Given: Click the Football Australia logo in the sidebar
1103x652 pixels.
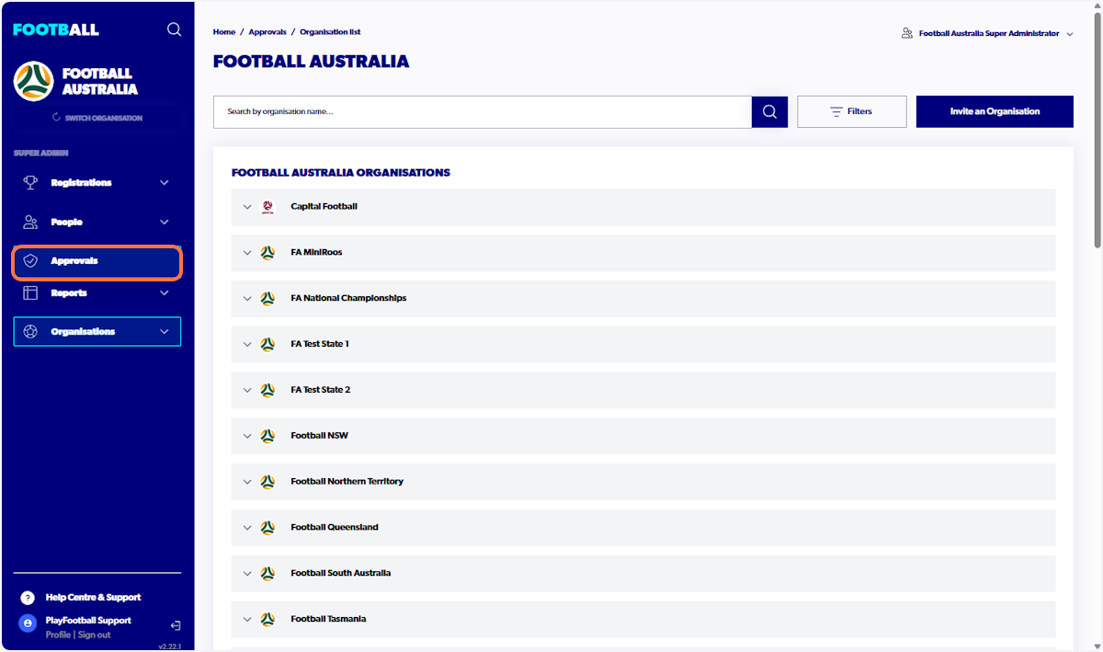Looking at the screenshot, I should click(34, 81).
